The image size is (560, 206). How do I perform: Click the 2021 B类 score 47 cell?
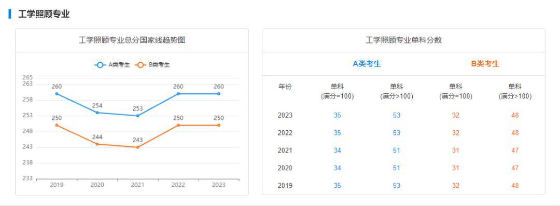[x=515, y=150]
